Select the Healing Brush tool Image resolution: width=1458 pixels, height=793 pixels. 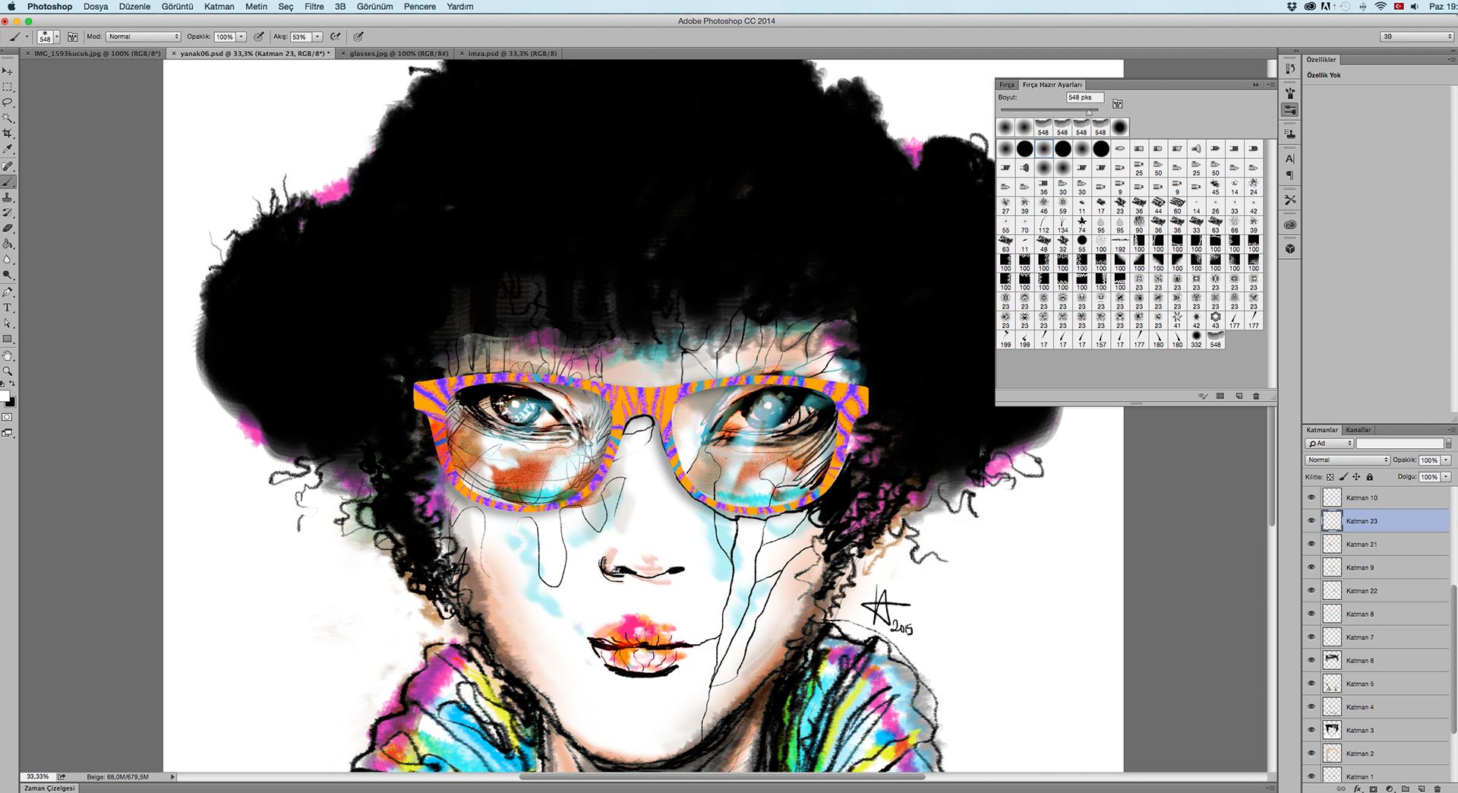click(8, 166)
